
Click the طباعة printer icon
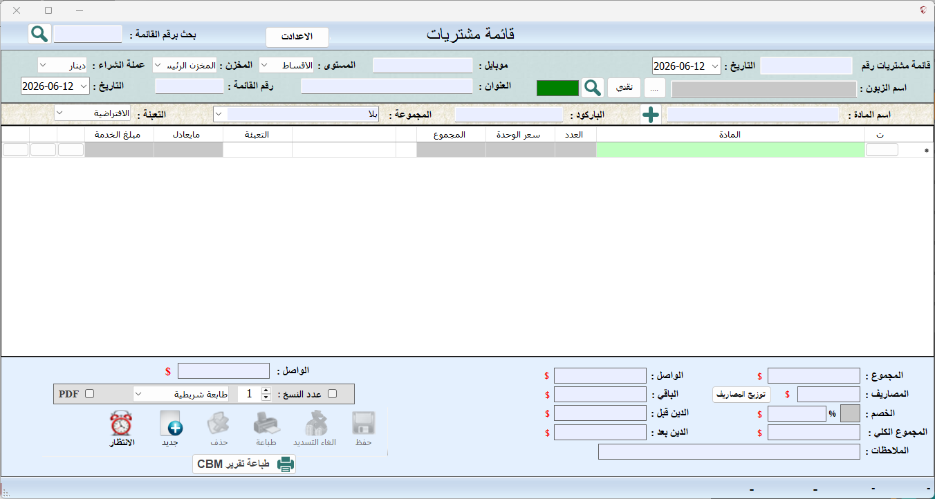266,429
